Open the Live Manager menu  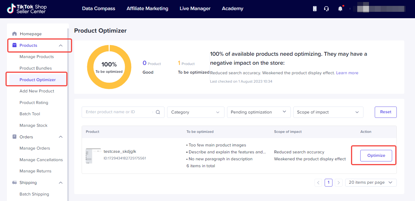pyautogui.click(x=195, y=9)
